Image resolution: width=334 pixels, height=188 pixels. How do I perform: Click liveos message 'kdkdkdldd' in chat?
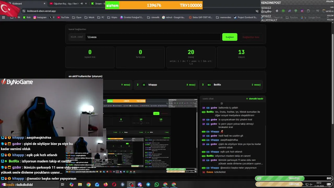point(220,172)
